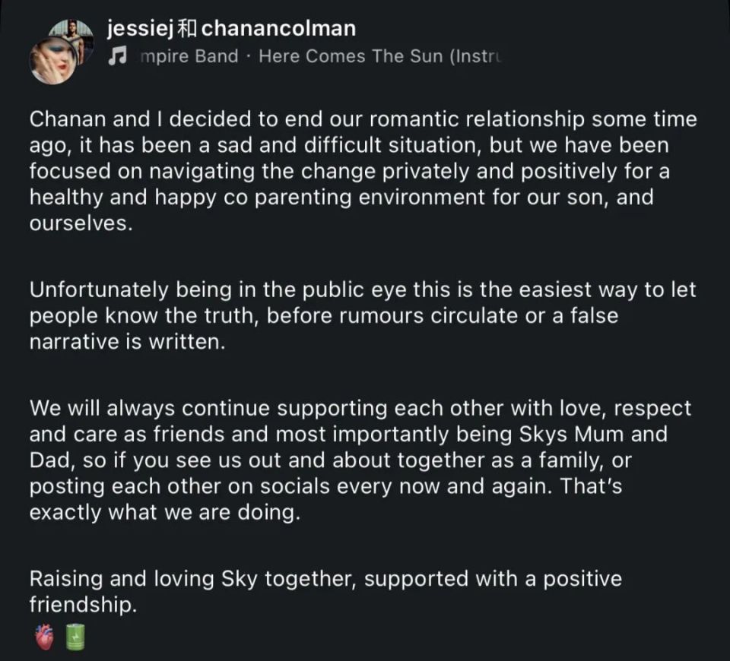Open the chanancolman profile username
The height and width of the screenshot is (661, 730).
(x=278, y=28)
